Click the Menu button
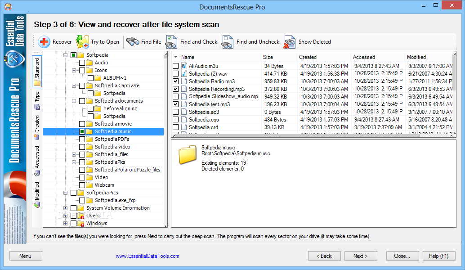Viewport: 465px width, 270px height. [x=26, y=256]
